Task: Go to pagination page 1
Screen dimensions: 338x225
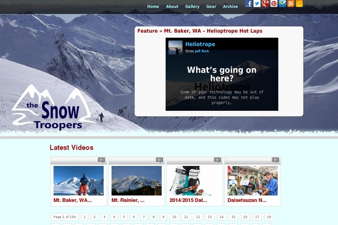Action: 84,217
